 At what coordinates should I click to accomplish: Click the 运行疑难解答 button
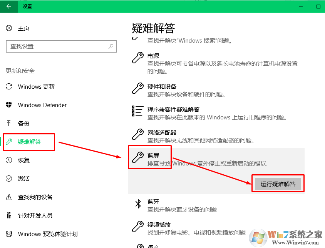click(x=278, y=184)
